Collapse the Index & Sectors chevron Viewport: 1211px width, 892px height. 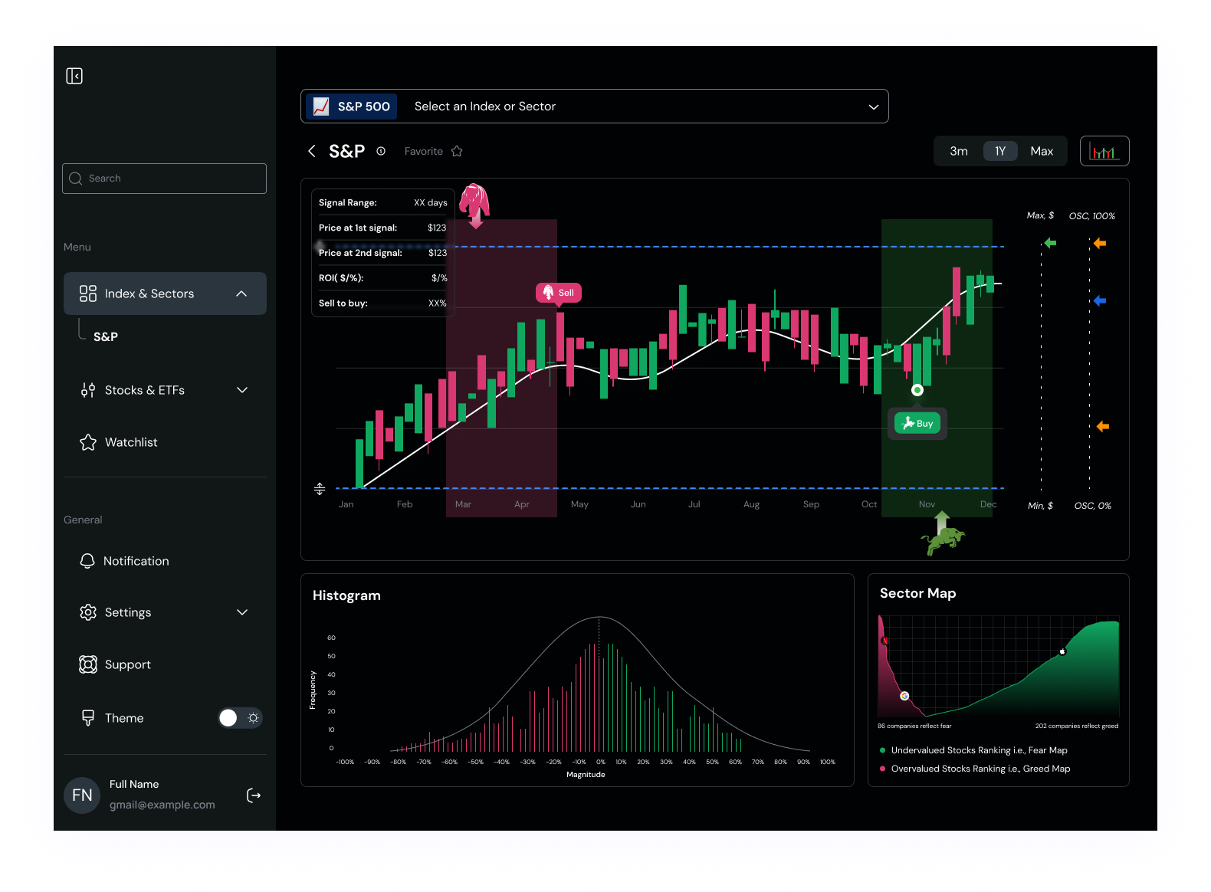pos(241,294)
